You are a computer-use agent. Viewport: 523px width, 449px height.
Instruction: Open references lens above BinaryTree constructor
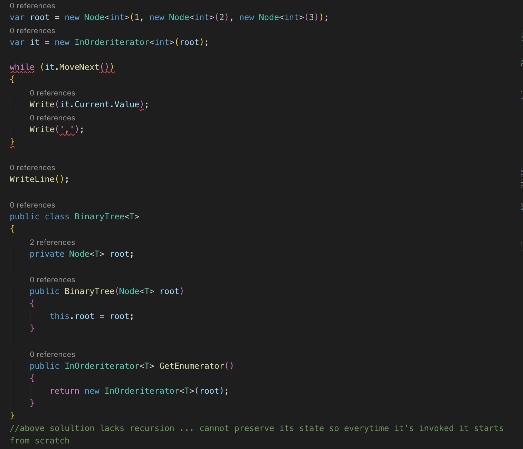[x=53, y=280]
